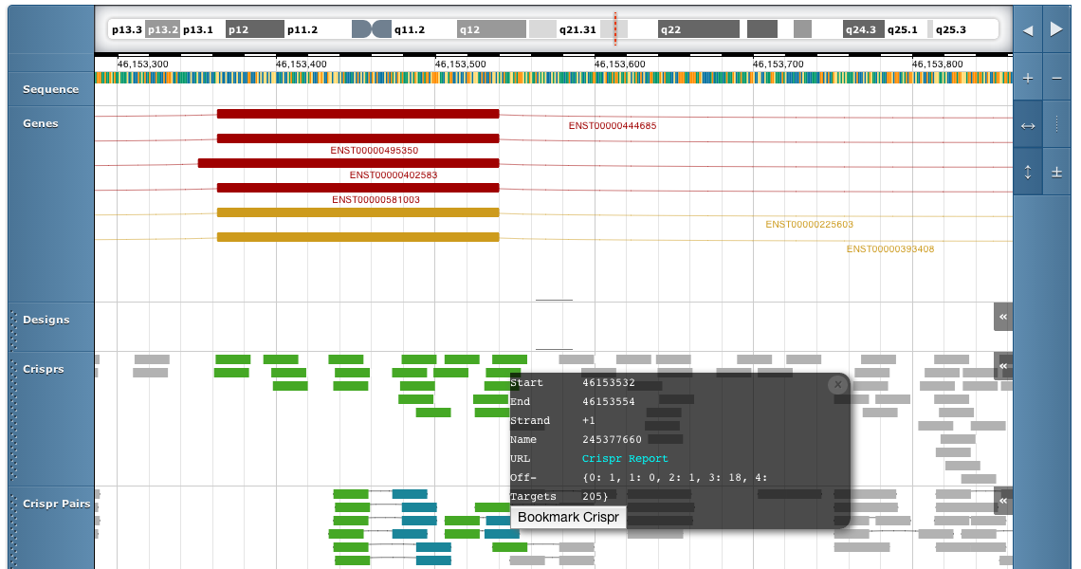Collapse the Crispr Pairs track with chevron

[1003, 501]
